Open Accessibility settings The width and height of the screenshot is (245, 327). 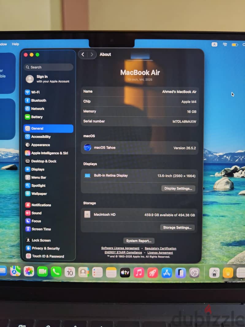48,137
